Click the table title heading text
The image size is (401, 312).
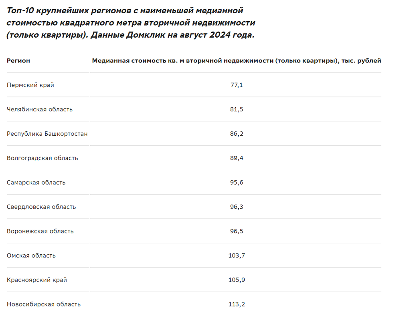click(131, 22)
